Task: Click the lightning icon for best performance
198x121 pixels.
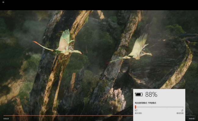Action: click(x=182, y=110)
